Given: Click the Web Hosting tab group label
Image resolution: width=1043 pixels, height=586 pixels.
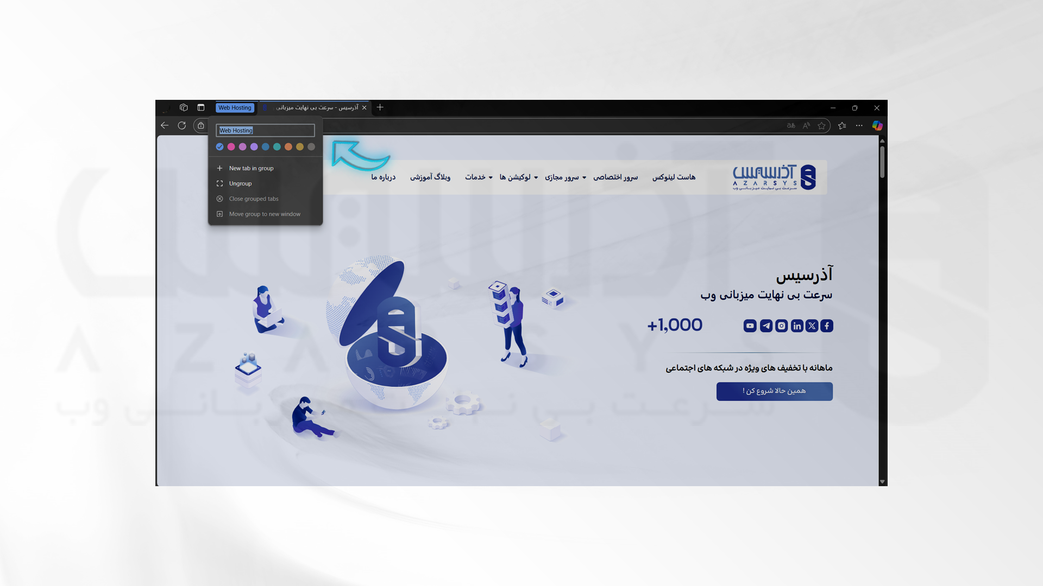Looking at the screenshot, I should tap(234, 107).
